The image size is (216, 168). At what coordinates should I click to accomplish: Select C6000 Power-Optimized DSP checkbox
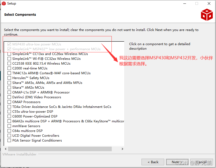click(9, 116)
